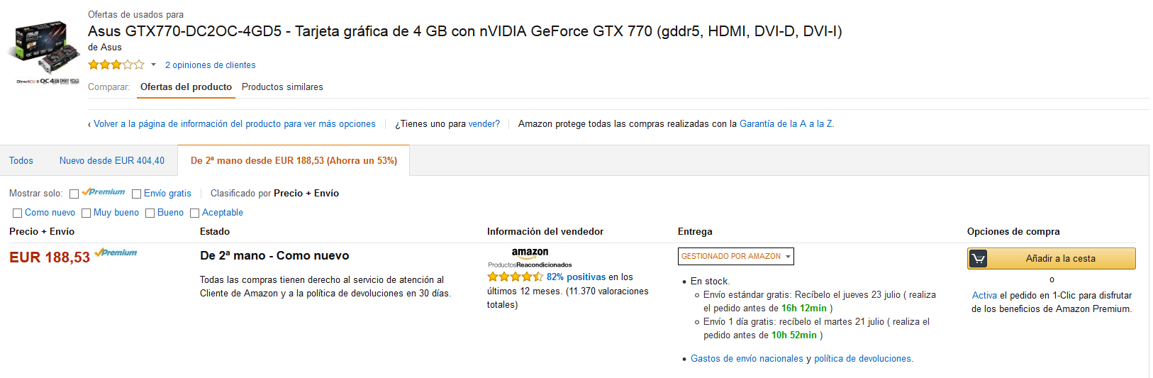Click the Amazon Productos Reacondicionados seller logo
Image resolution: width=1153 pixels, height=378 pixels.
tap(530, 257)
